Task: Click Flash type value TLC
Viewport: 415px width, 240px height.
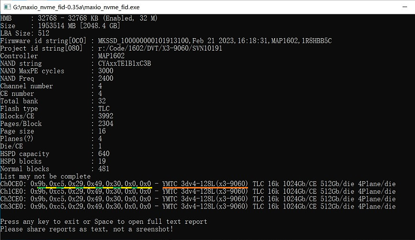Action: (x=104, y=109)
